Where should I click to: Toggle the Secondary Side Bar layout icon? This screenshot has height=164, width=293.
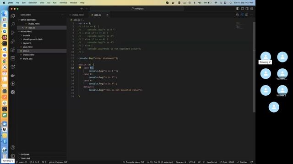[x=247, y=9]
